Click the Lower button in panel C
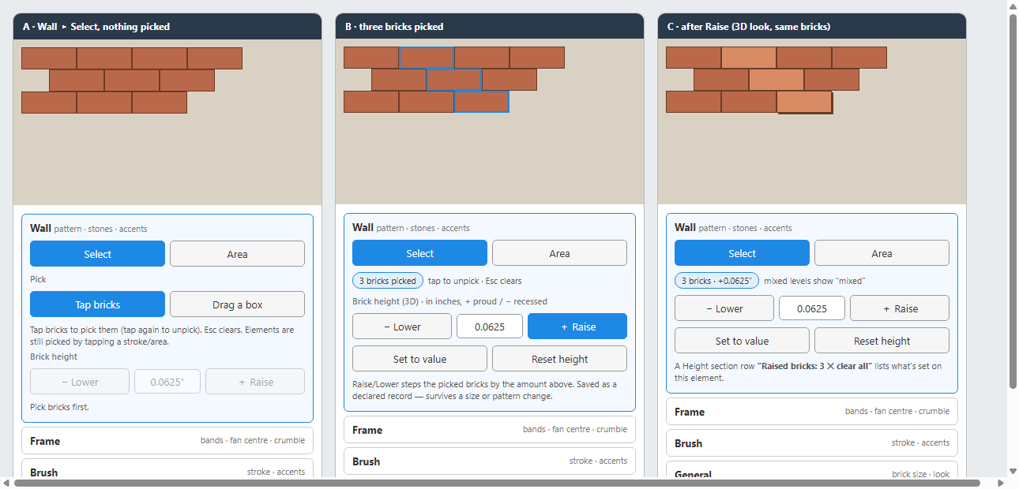The image size is (1019, 489). click(x=724, y=308)
